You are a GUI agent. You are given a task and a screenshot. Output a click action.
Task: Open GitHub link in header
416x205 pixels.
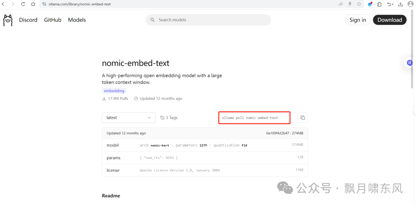click(x=52, y=20)
